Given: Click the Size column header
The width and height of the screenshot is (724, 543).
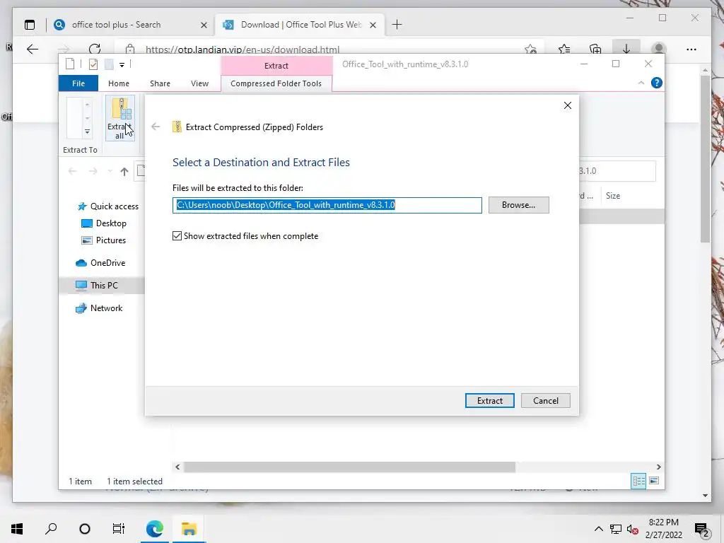Looking at the screenshot, I should click(613, 196).
